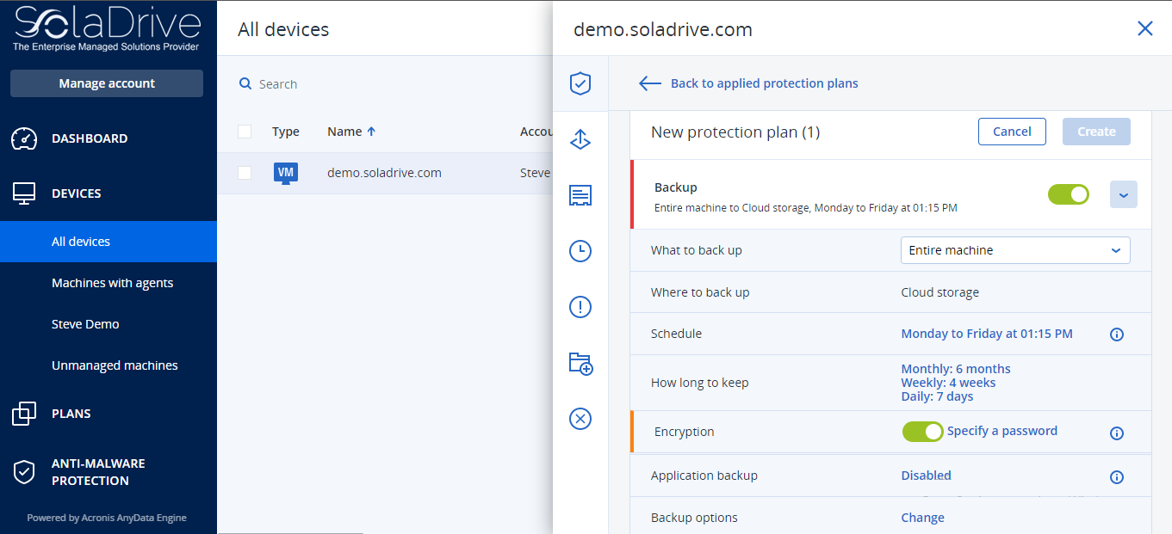
Task: Collapse the Backup section chevron
Action: pos(1124,194)
